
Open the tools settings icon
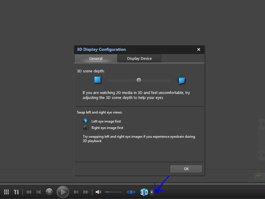pyautogui.click(x=16, y=192)
